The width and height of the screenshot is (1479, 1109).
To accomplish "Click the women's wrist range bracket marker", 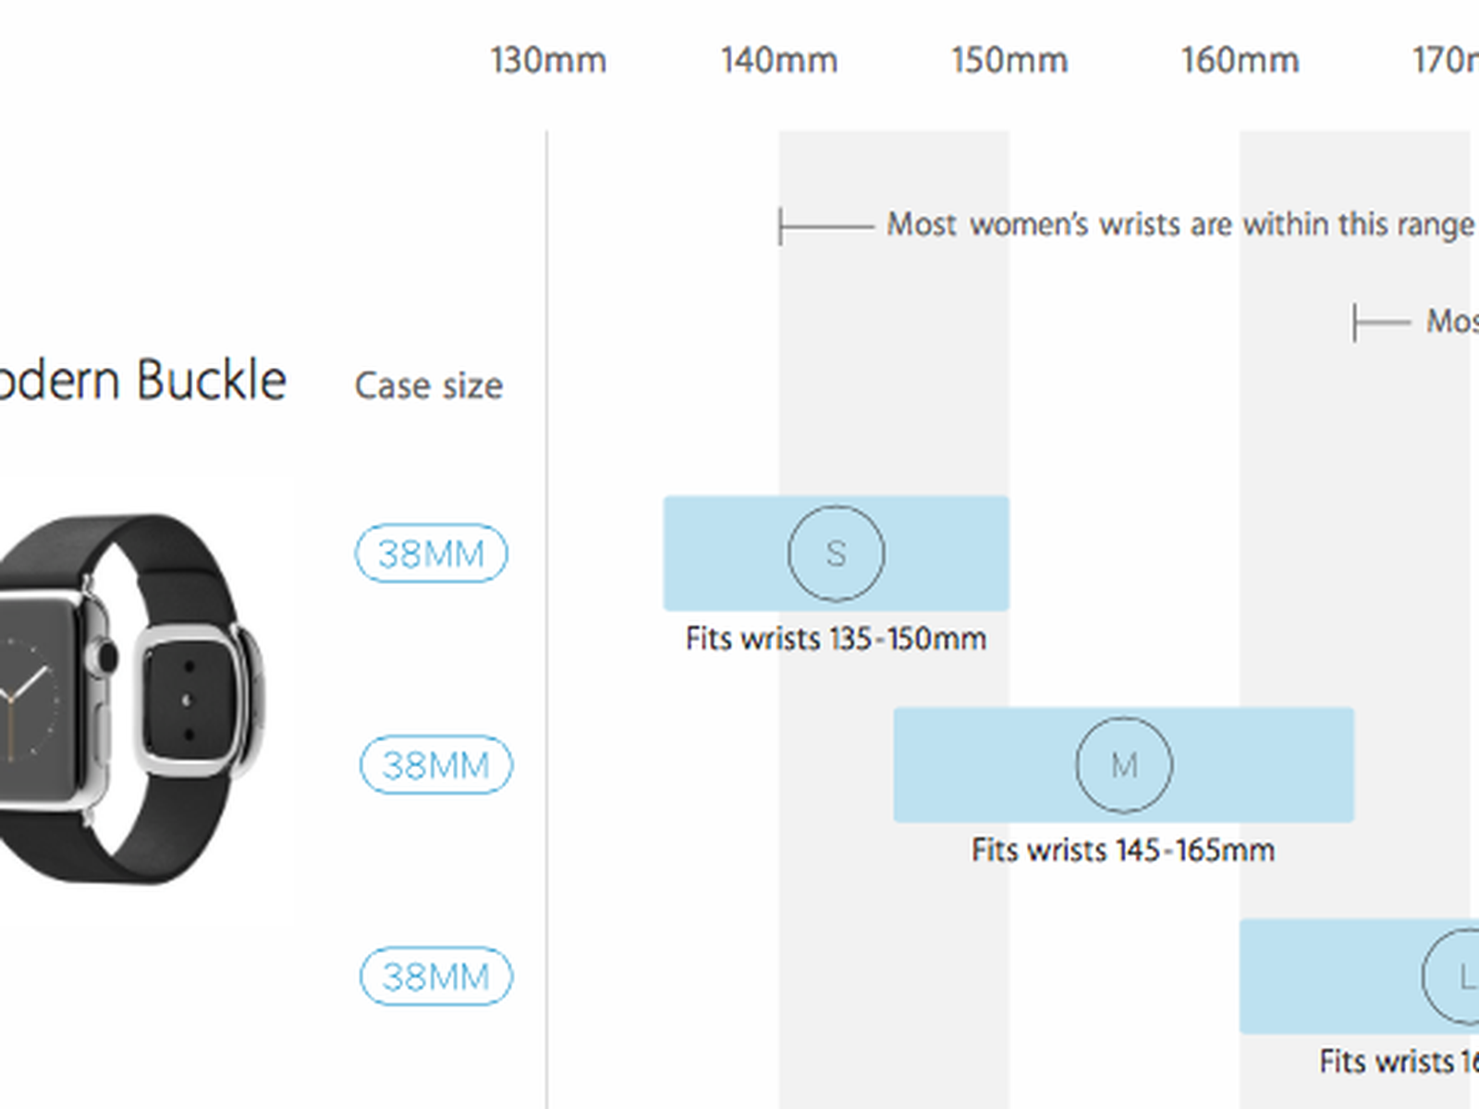I will [825, 226].
